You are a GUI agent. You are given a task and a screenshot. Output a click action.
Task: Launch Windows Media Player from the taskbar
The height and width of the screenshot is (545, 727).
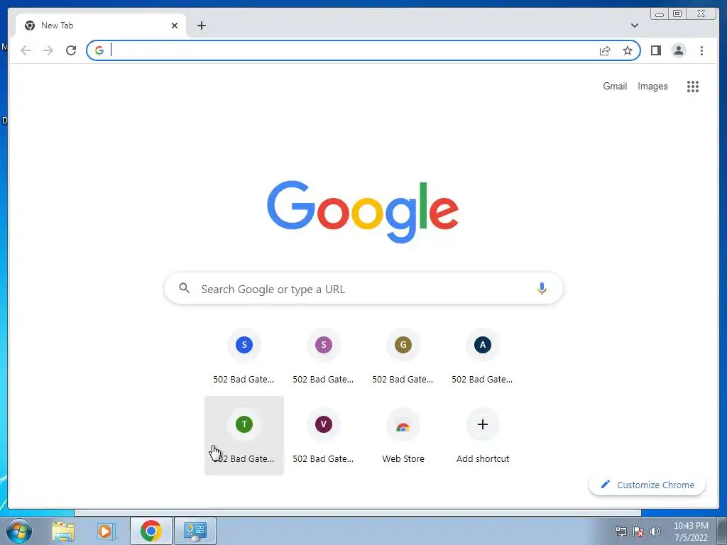106,531
